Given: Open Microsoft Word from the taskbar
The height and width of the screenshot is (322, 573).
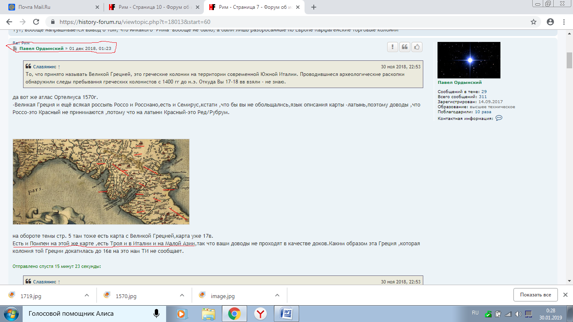Looking at the screenshot, I should (x=286, y=313).
